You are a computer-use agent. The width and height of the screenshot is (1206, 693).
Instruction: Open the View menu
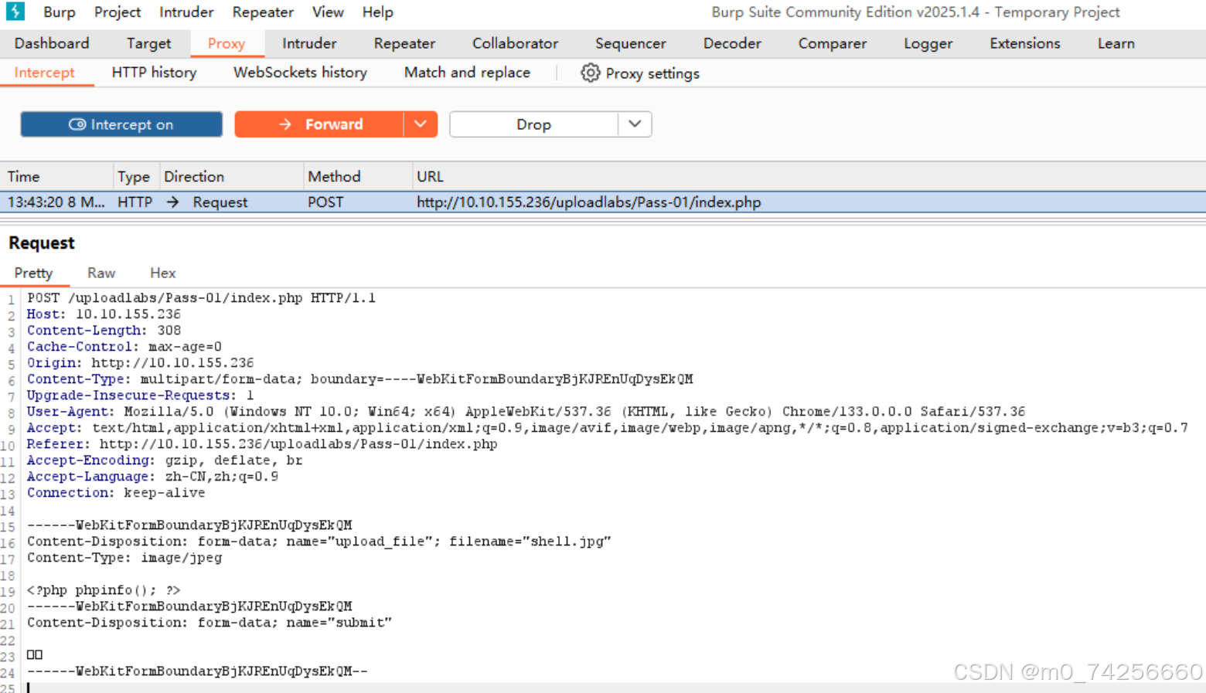coord(328,12)
